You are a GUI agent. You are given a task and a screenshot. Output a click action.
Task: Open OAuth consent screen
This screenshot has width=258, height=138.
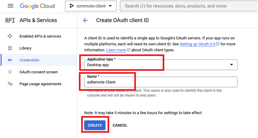[39, 72]
